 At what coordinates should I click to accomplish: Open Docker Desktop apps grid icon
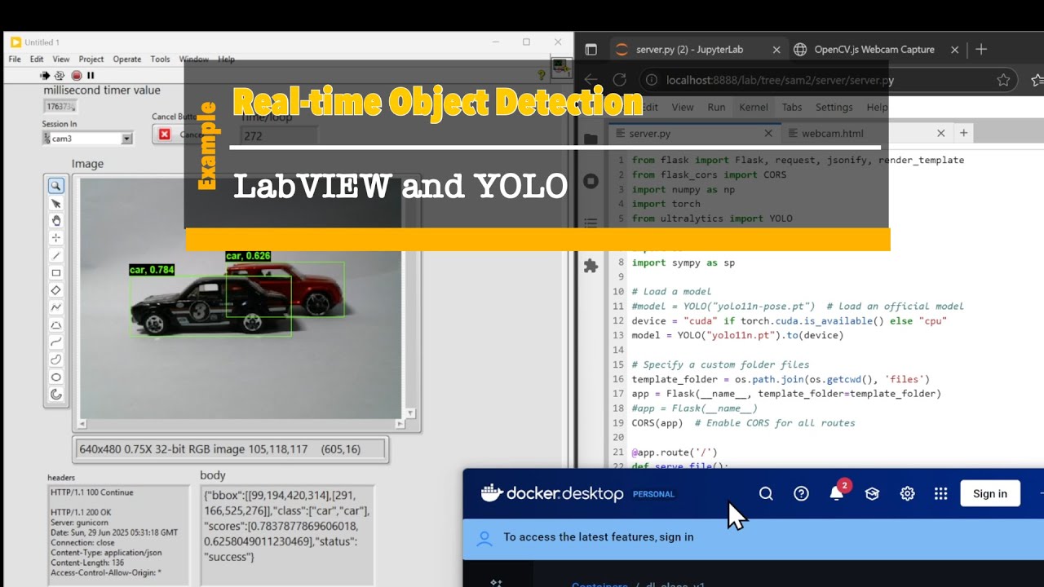tap(941, 493)
